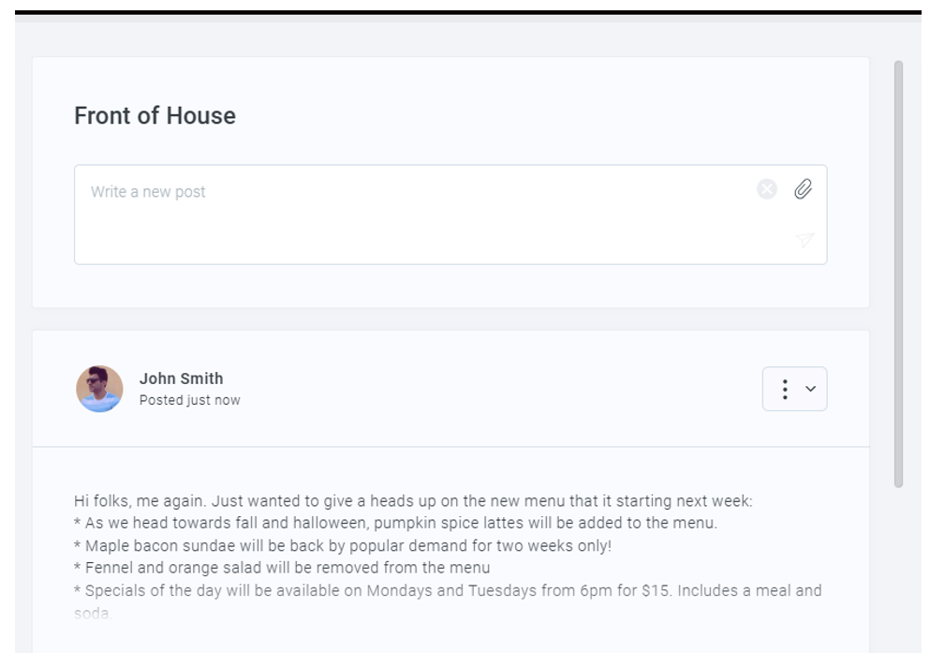
Task: Click the three vertical dots on John Smith's post
Action: point(785,389)
